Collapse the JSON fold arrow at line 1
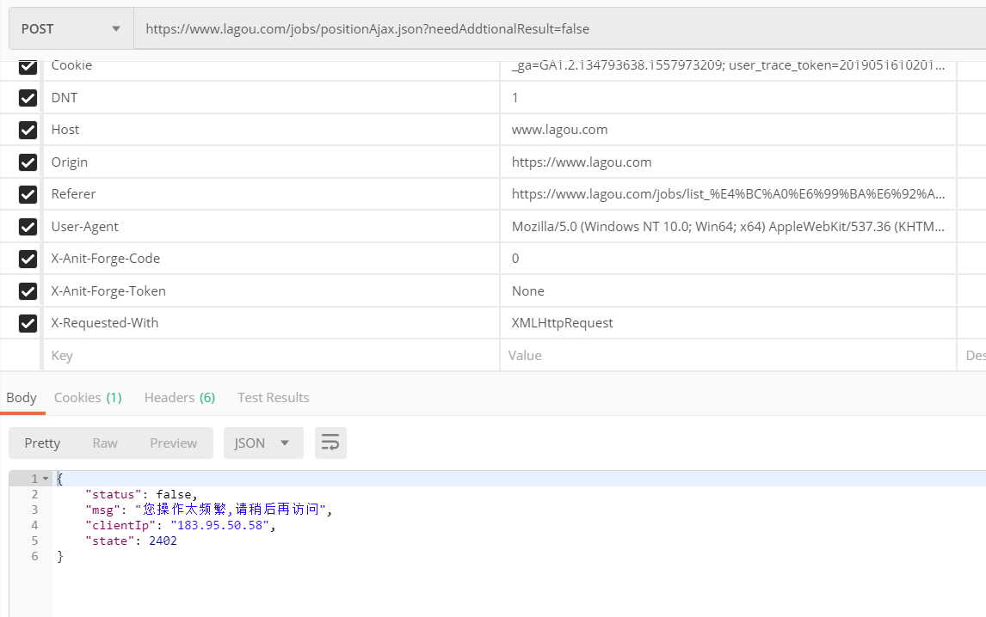The width and height of the screenshot is (986, 617). click(46, 479)
